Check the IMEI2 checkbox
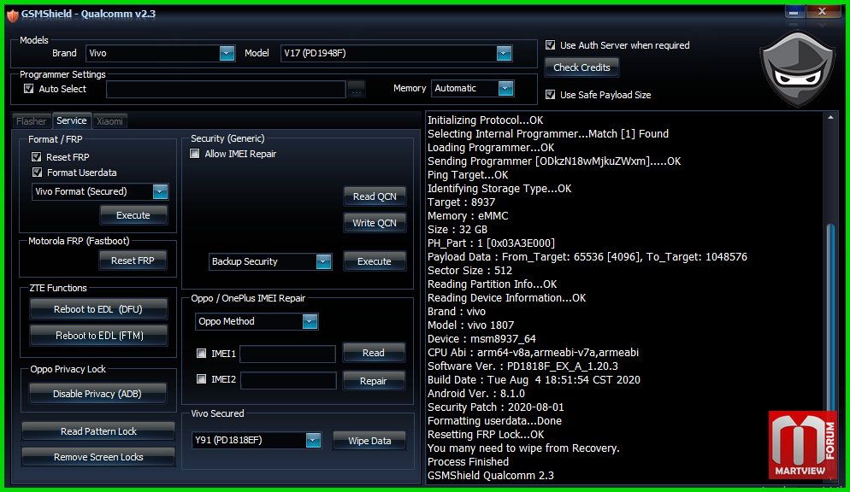The image size is (850, 492). pyautogui.click(x=201, y=379)
